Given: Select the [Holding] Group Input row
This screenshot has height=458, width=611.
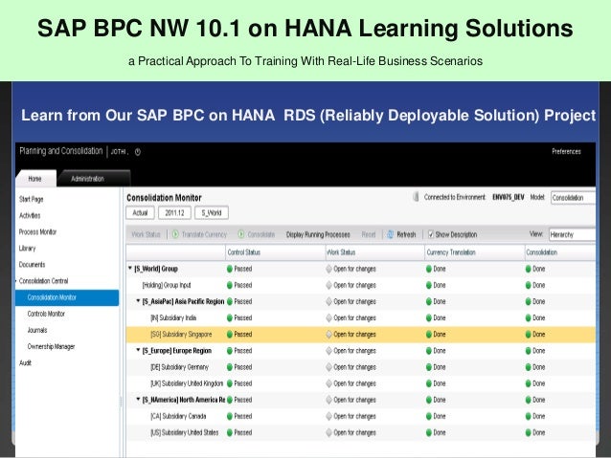Looking at the screenshot, I should pyautogui.click(x=360, y=285).
